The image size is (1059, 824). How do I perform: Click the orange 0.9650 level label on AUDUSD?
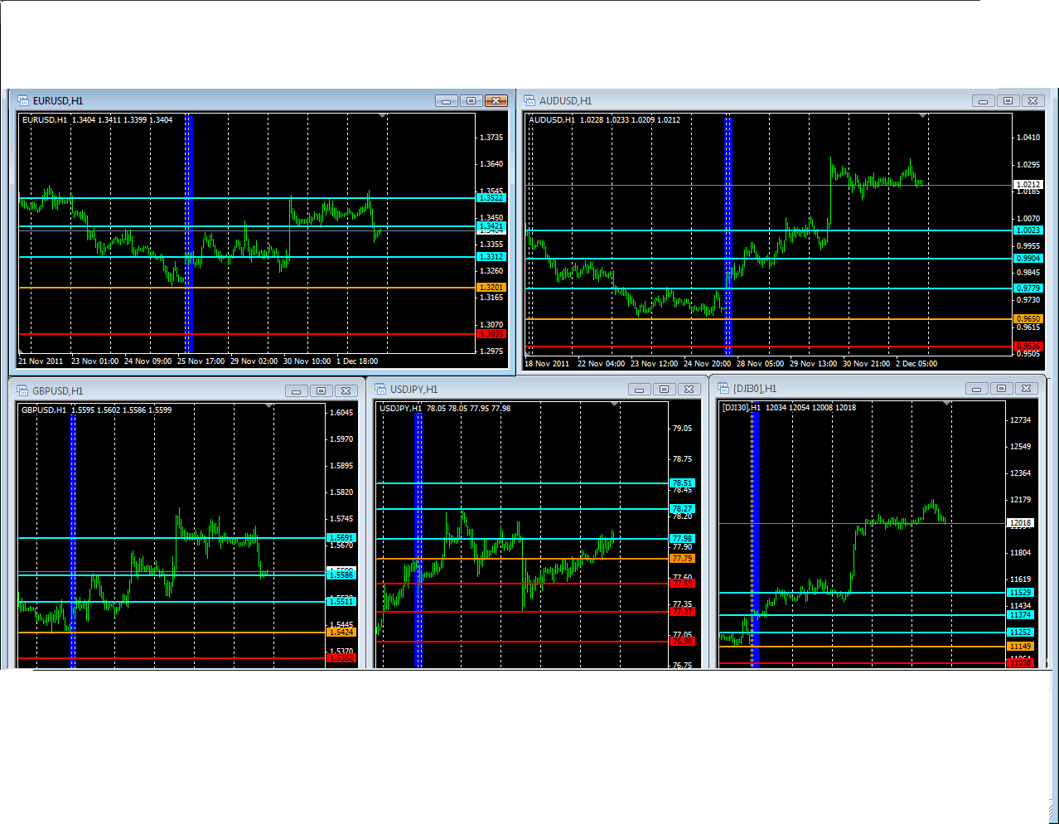(1028, 319)
